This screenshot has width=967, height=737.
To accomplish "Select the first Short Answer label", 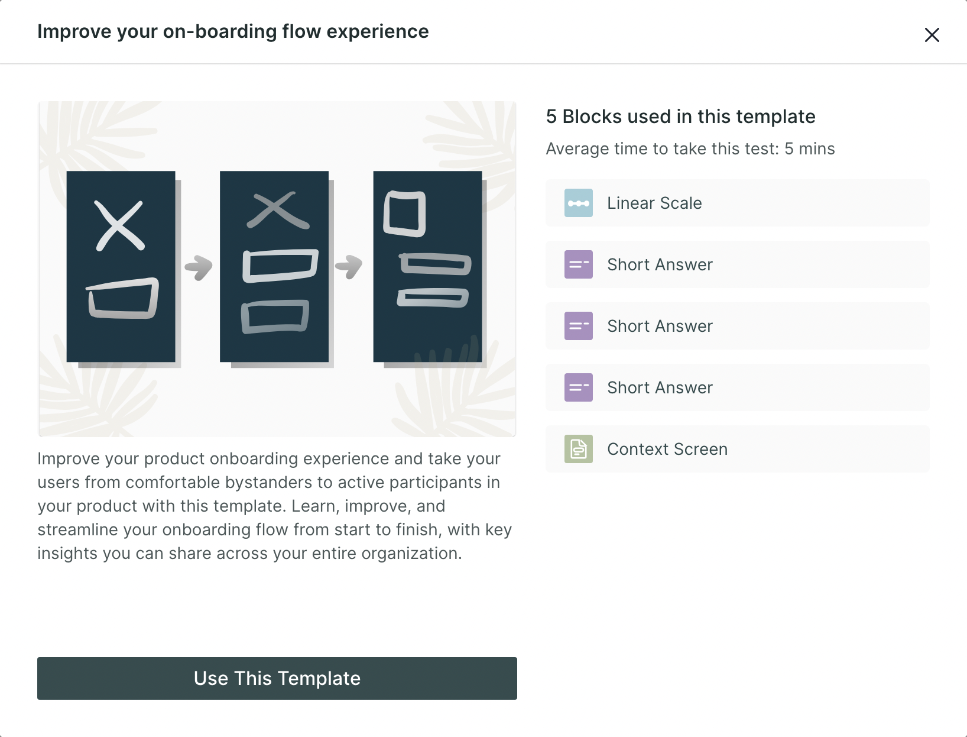I will click(660, 264).
